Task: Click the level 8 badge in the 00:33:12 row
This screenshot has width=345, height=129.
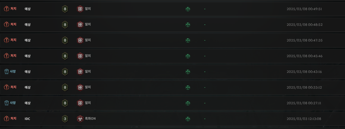Action: [65, 87]
